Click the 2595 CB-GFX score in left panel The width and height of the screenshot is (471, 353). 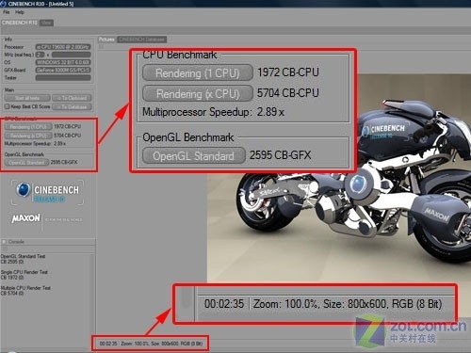tap(64, 162)
